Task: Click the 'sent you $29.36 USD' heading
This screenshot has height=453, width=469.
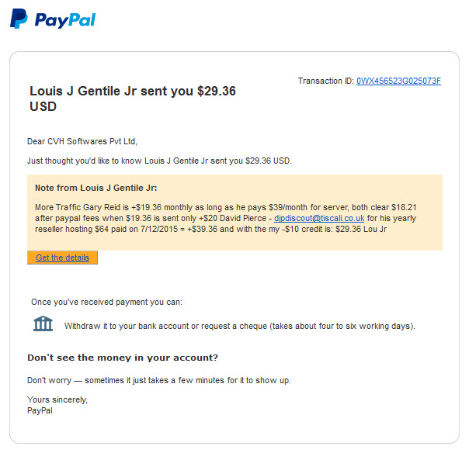Action: 133,99
